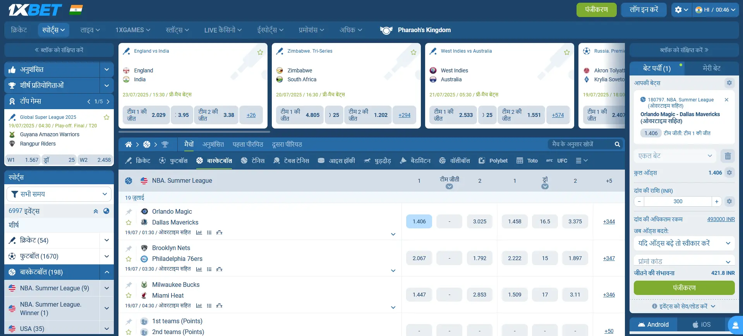Click the green पंजीकरण button in header
Viewport: 743px width, 336px height.
[596, 10]
